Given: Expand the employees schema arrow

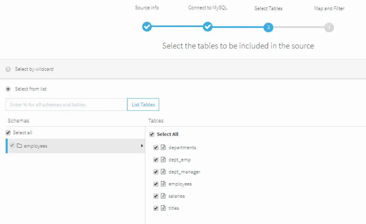Looking at the screenshot, I should 142,146.
